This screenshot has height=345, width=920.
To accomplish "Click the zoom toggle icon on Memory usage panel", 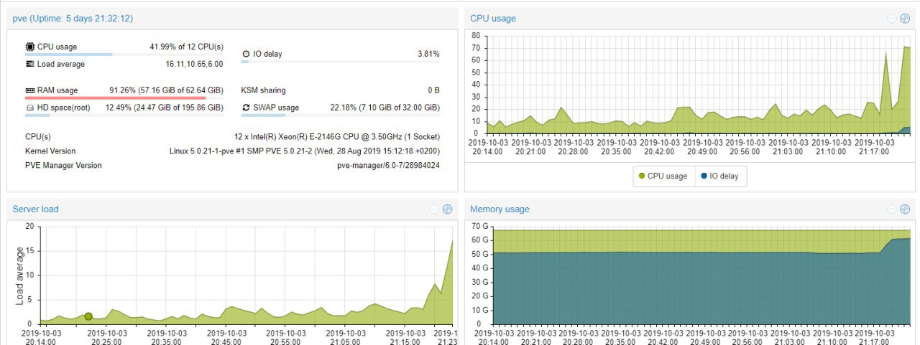I will tap(905, 209).
